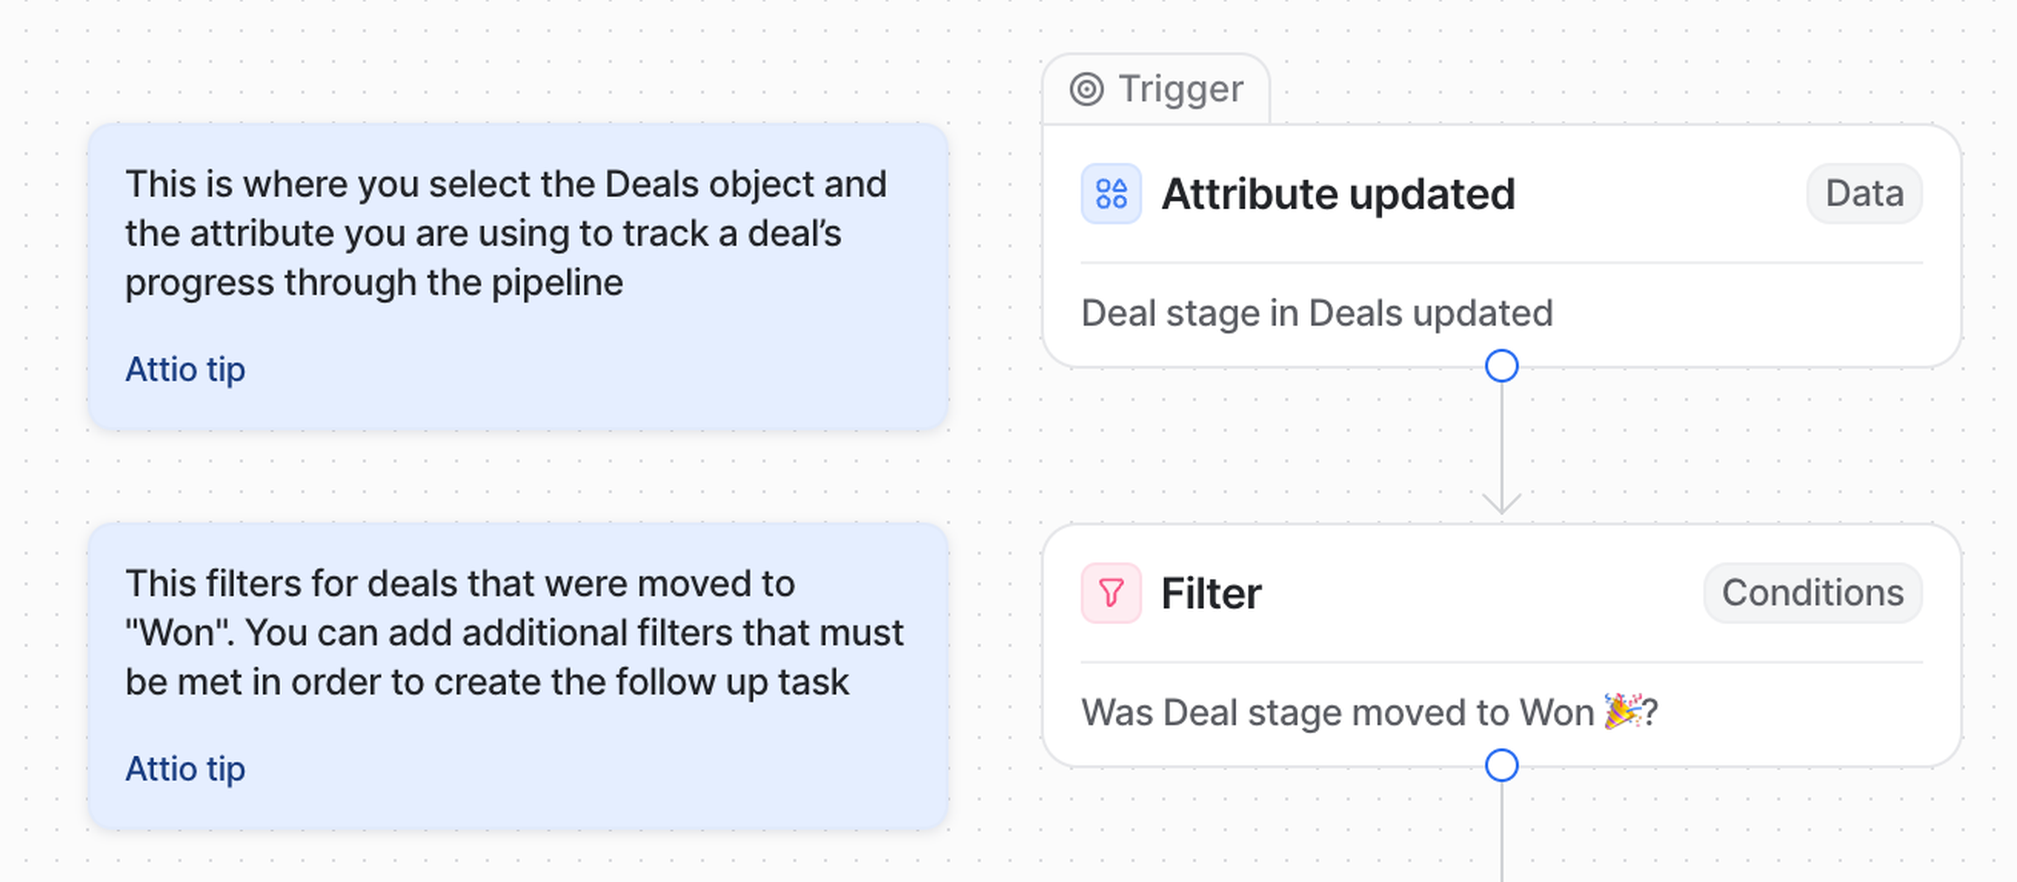Open the Attribute updated block title
Viewport: 2017px width, 882px height.
click(x=1338, y=194)
